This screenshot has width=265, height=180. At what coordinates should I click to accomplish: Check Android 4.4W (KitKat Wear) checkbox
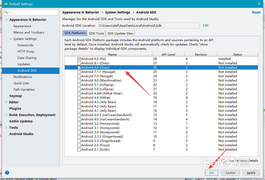(79, 93)
